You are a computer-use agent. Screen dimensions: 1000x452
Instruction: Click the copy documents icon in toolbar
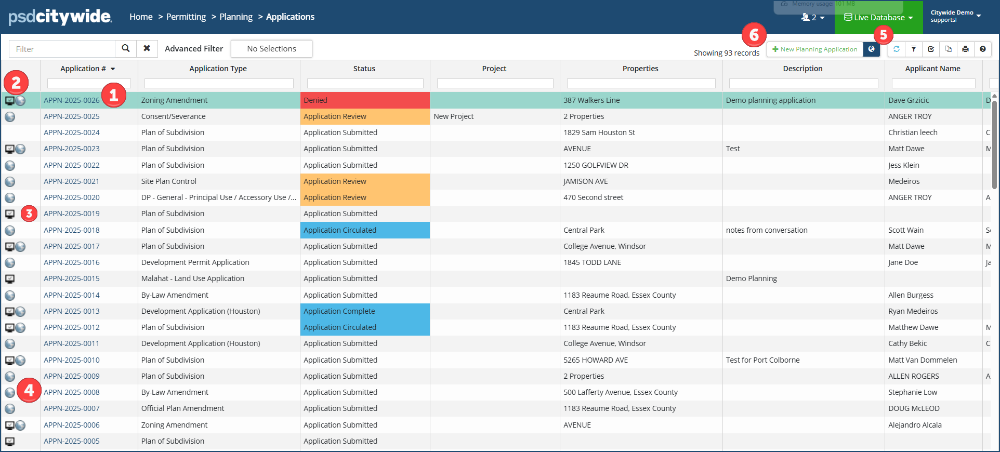coord(948,49)
